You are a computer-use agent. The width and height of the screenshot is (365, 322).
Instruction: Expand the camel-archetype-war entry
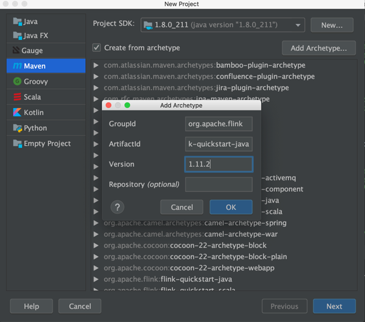tap(96, 234)
